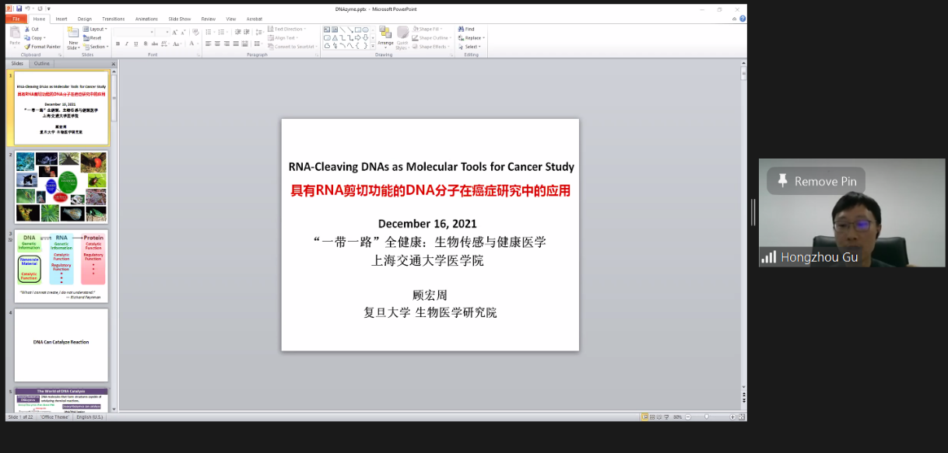Viewport: 948px width, 453px height.
Task: Click the Reset slide icon
Action: 86,37
